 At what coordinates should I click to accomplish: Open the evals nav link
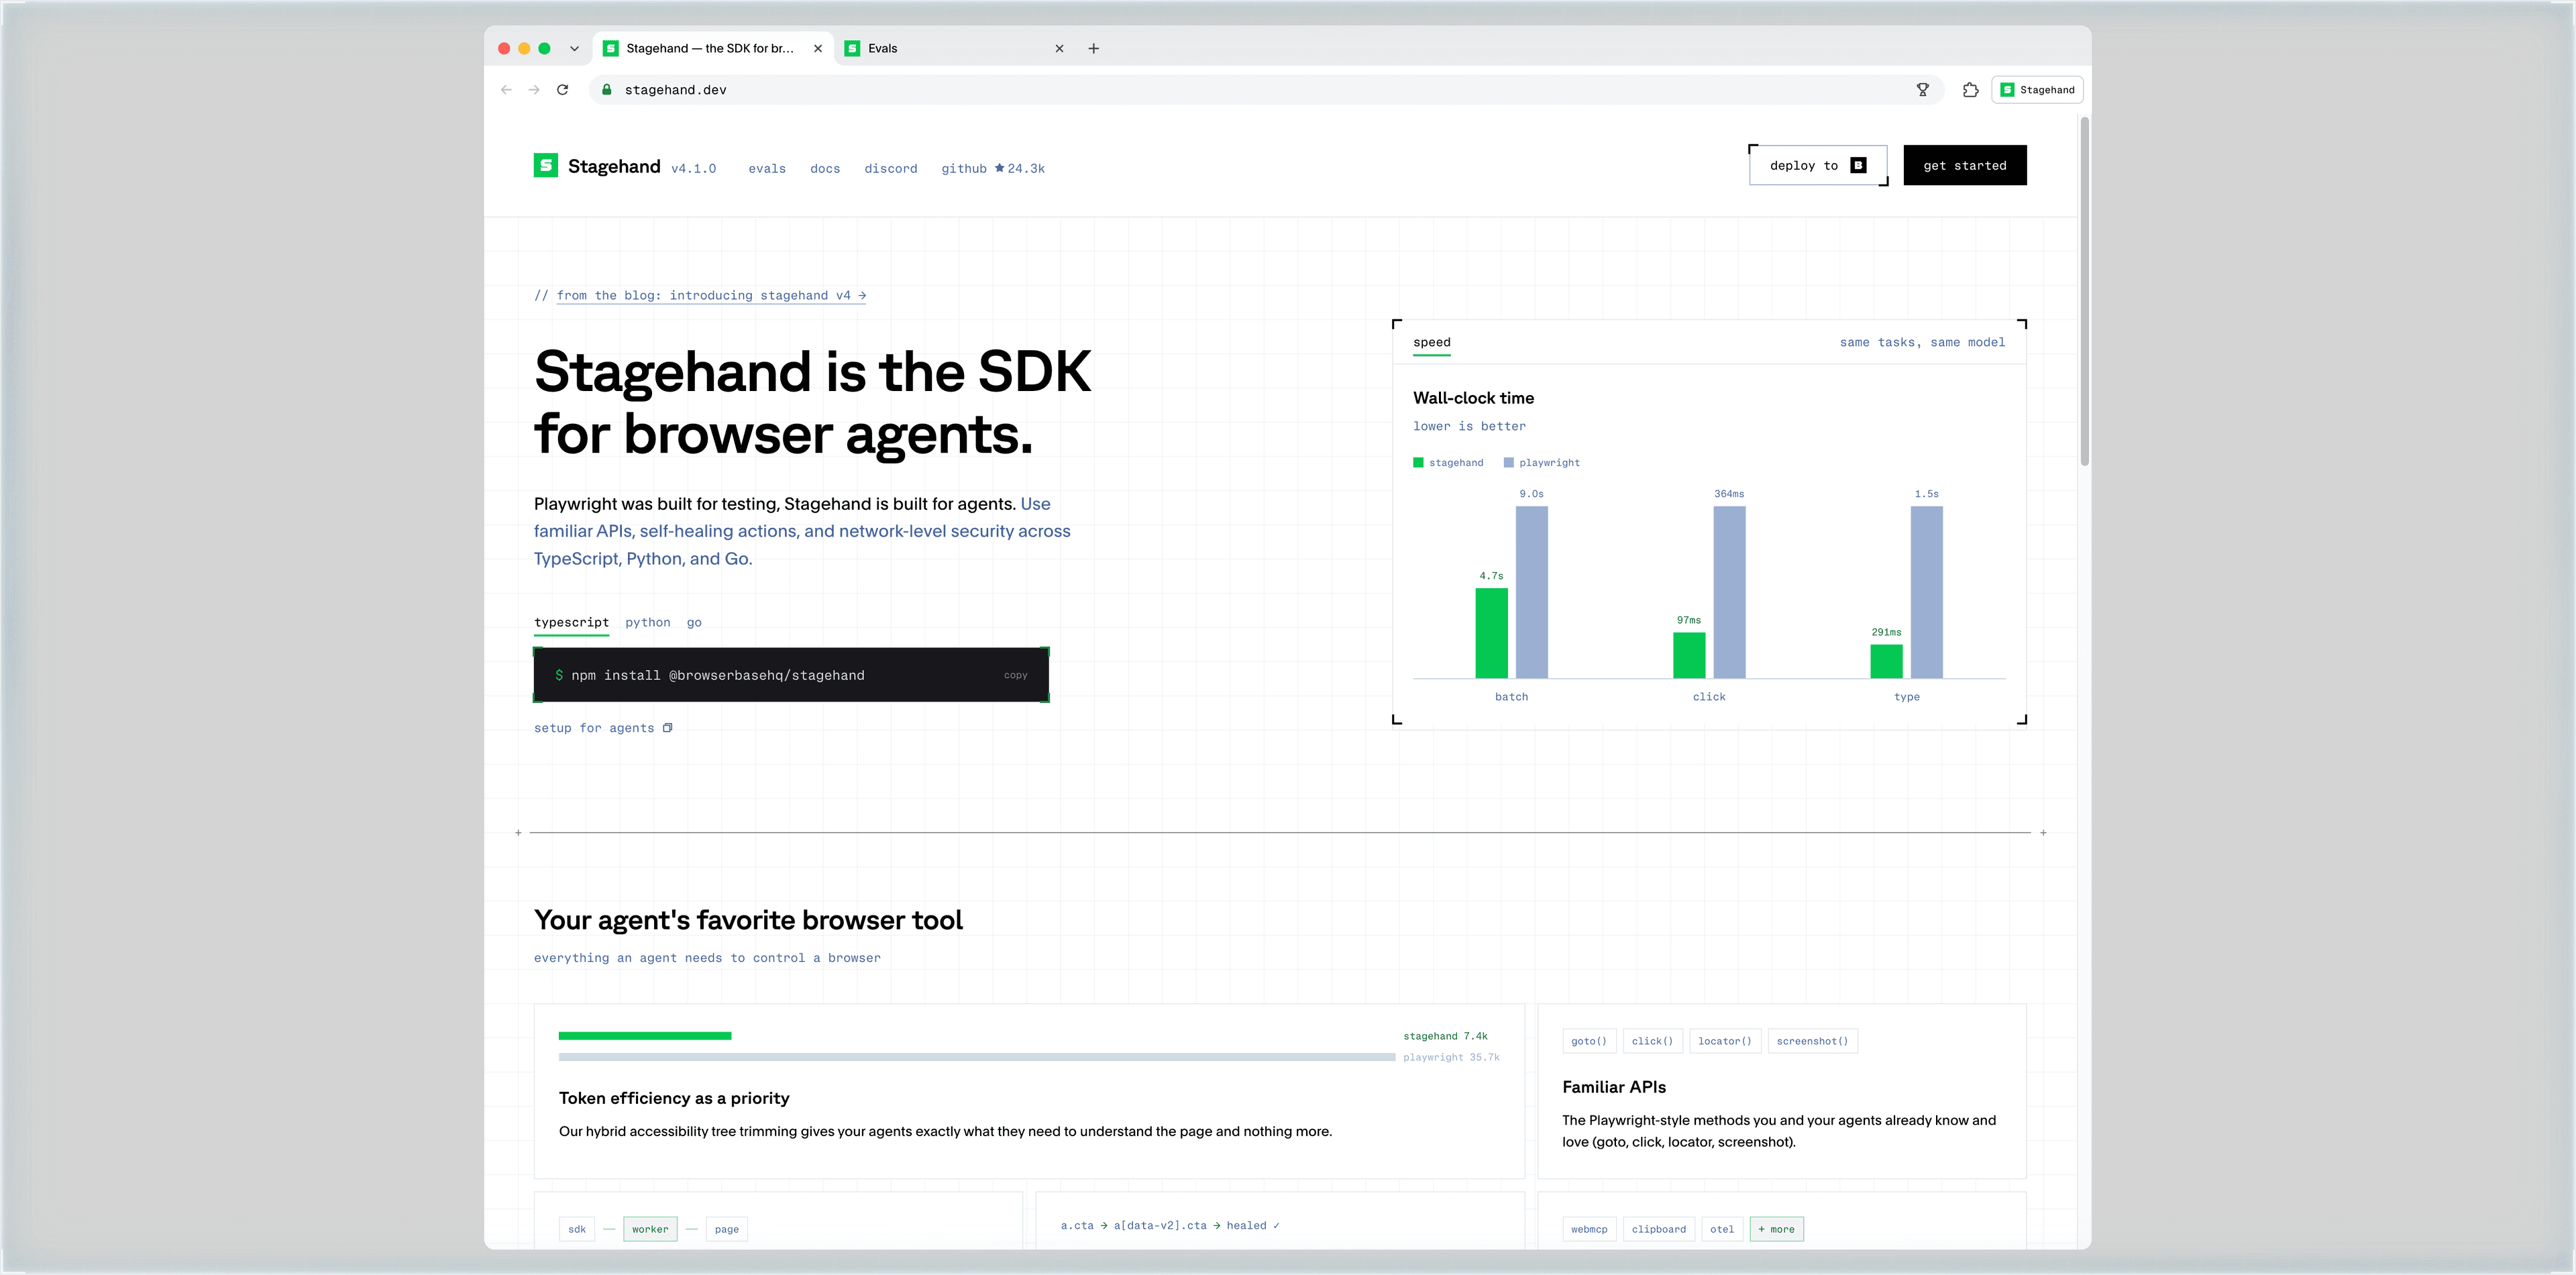tap(767, 169)
